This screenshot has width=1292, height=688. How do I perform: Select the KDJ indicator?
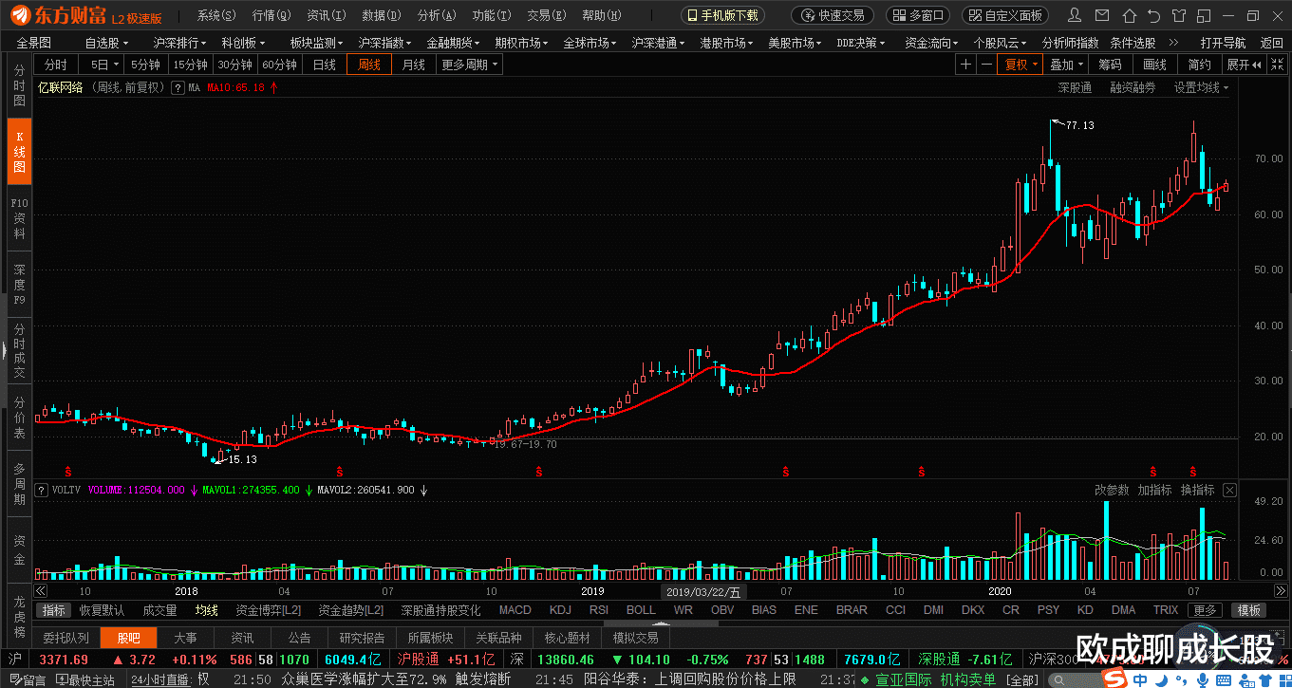560,610
